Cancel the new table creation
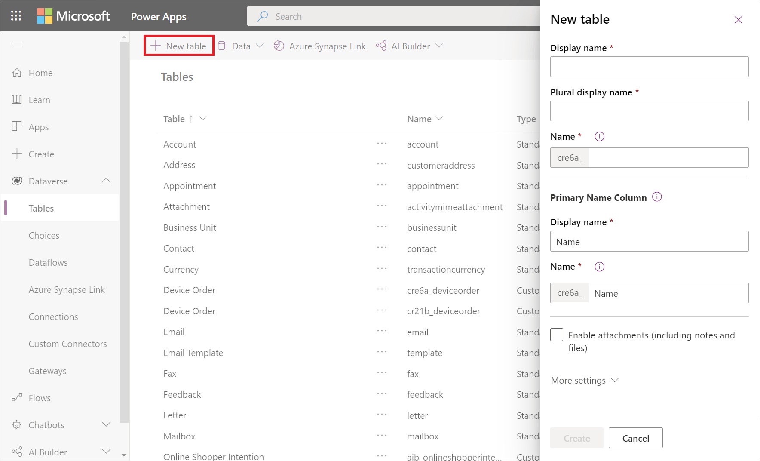The height and width of the screenshot is (461, 760). 635,438
